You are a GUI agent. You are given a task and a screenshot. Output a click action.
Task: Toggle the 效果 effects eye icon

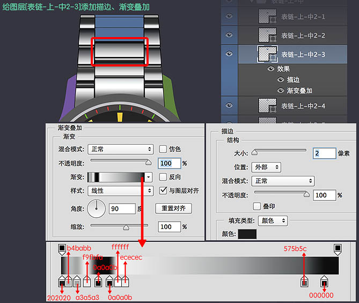click(x=271, y=69)
